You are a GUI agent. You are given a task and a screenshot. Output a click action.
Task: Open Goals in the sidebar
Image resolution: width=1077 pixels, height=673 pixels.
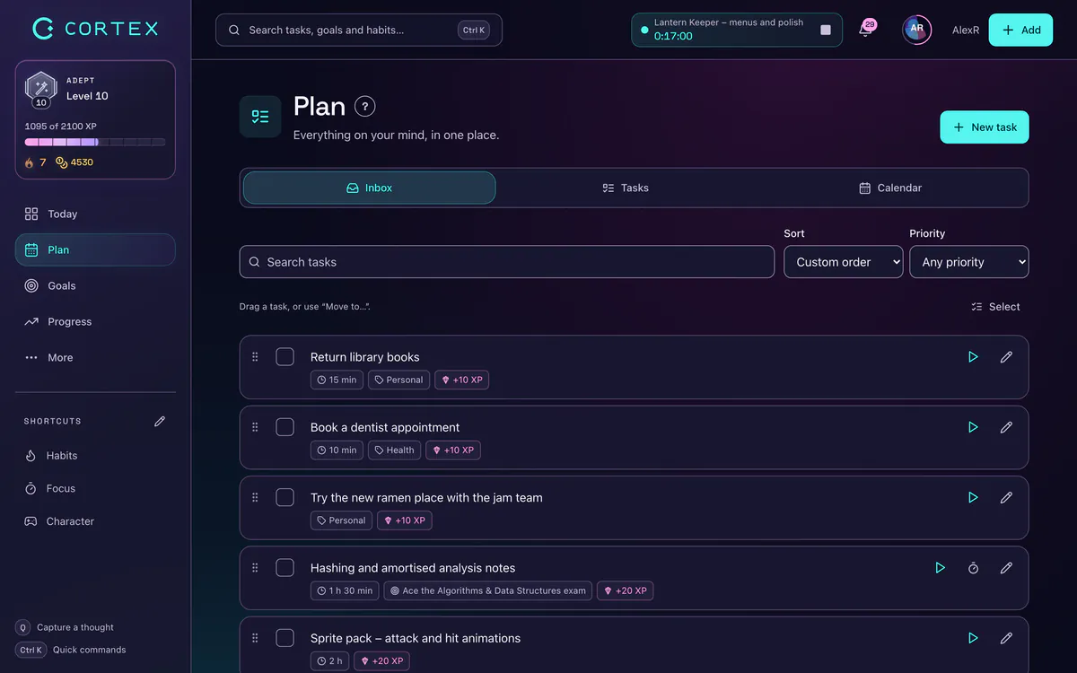pyautogui.click(x=95, y=285)
